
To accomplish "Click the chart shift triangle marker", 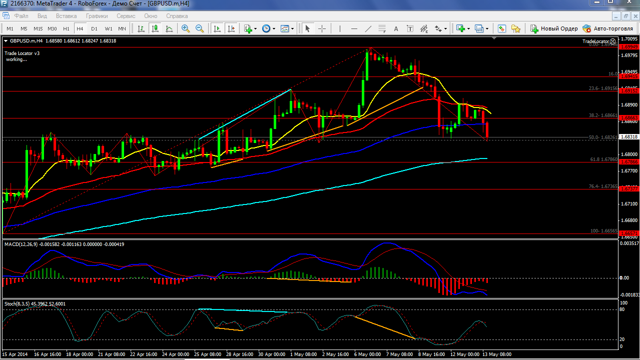I will (x=494, y=38).
